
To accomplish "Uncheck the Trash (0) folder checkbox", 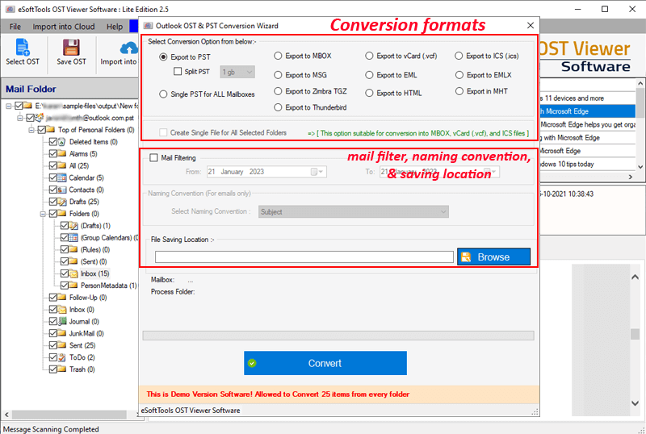I will pos(52,369).
